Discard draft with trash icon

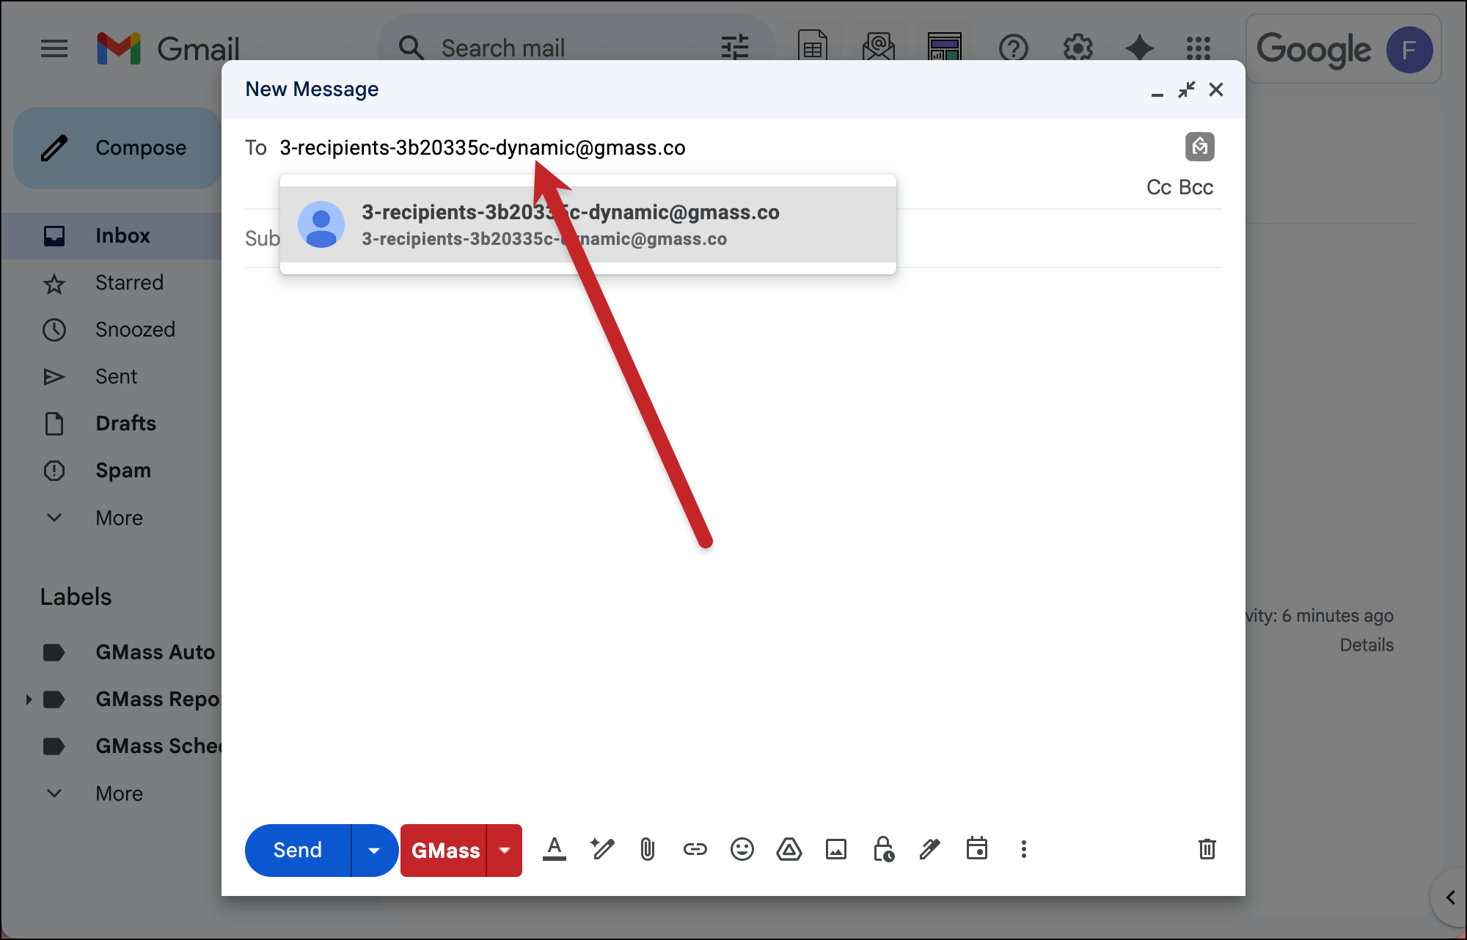(1207, 849)
